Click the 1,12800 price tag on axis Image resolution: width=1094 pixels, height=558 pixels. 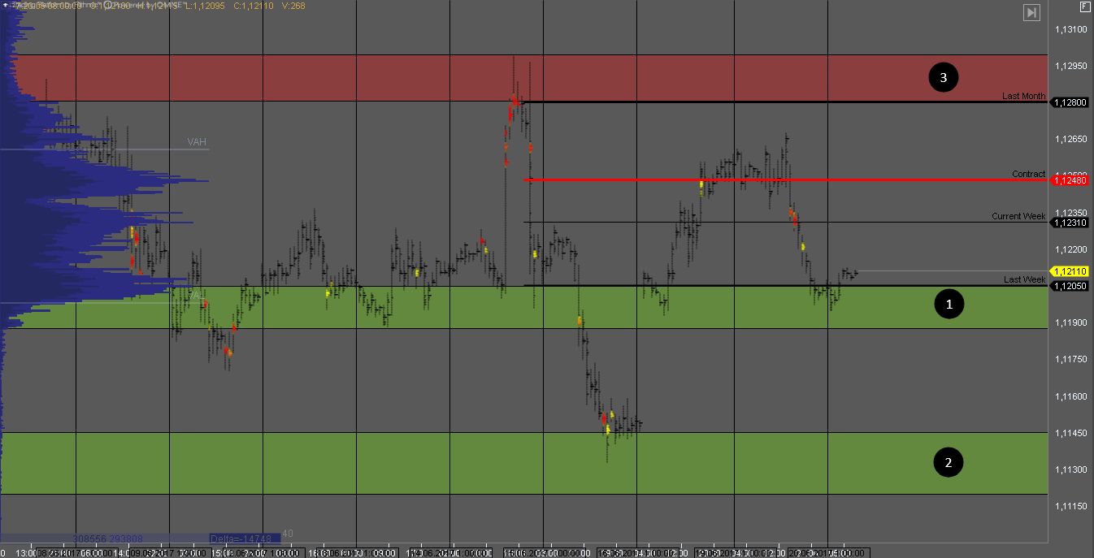click(1070, 102)
